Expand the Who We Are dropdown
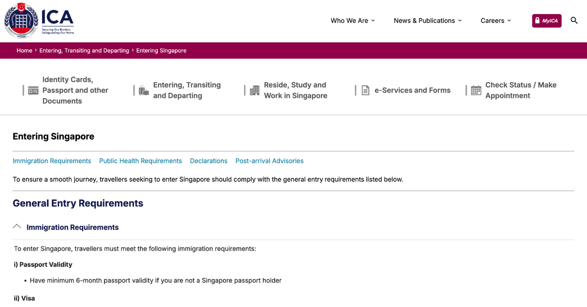Image resolution: width=587 pixels, height=307 pixels. pyautogui.click(x=353, y=21)
